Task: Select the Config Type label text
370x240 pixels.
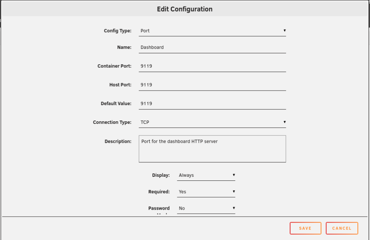Action: (118, 31)
